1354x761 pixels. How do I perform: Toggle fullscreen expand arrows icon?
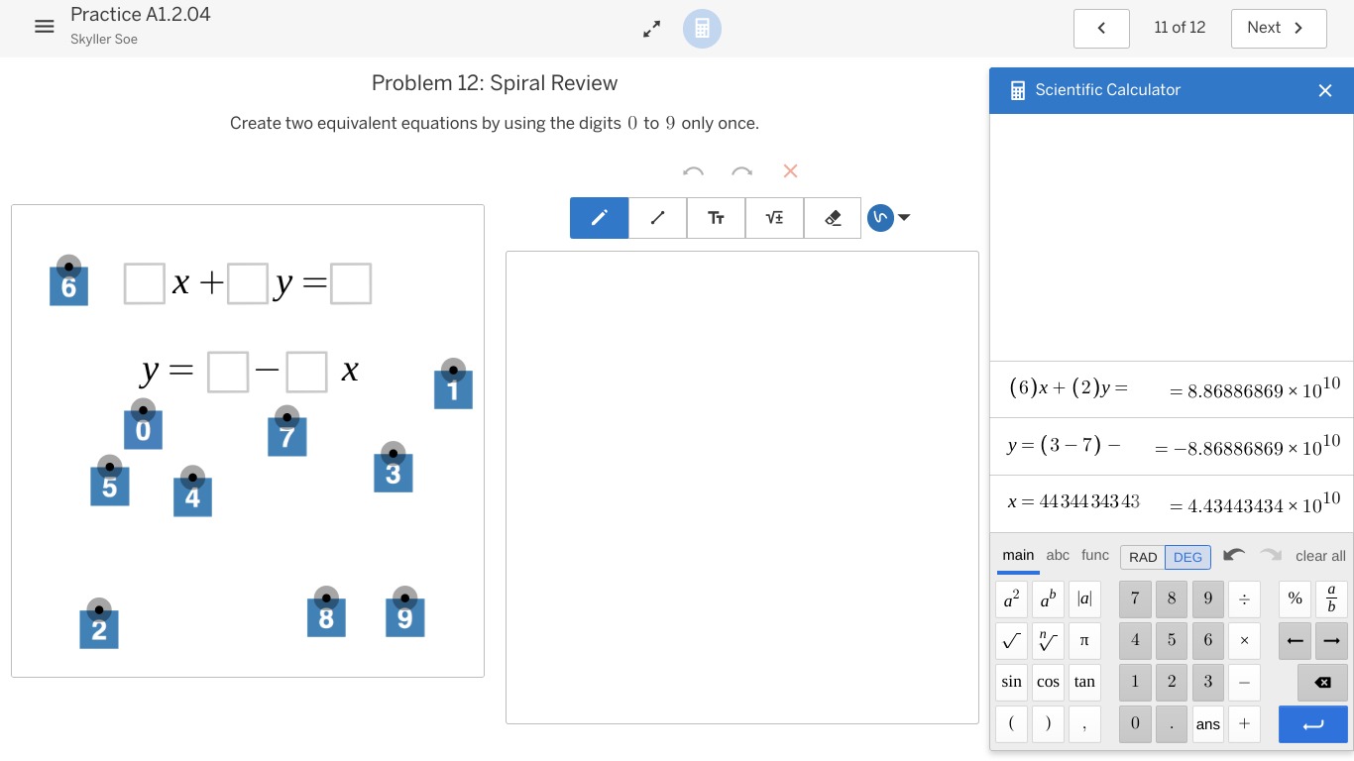pyautogui.click(x=651, y=29)
